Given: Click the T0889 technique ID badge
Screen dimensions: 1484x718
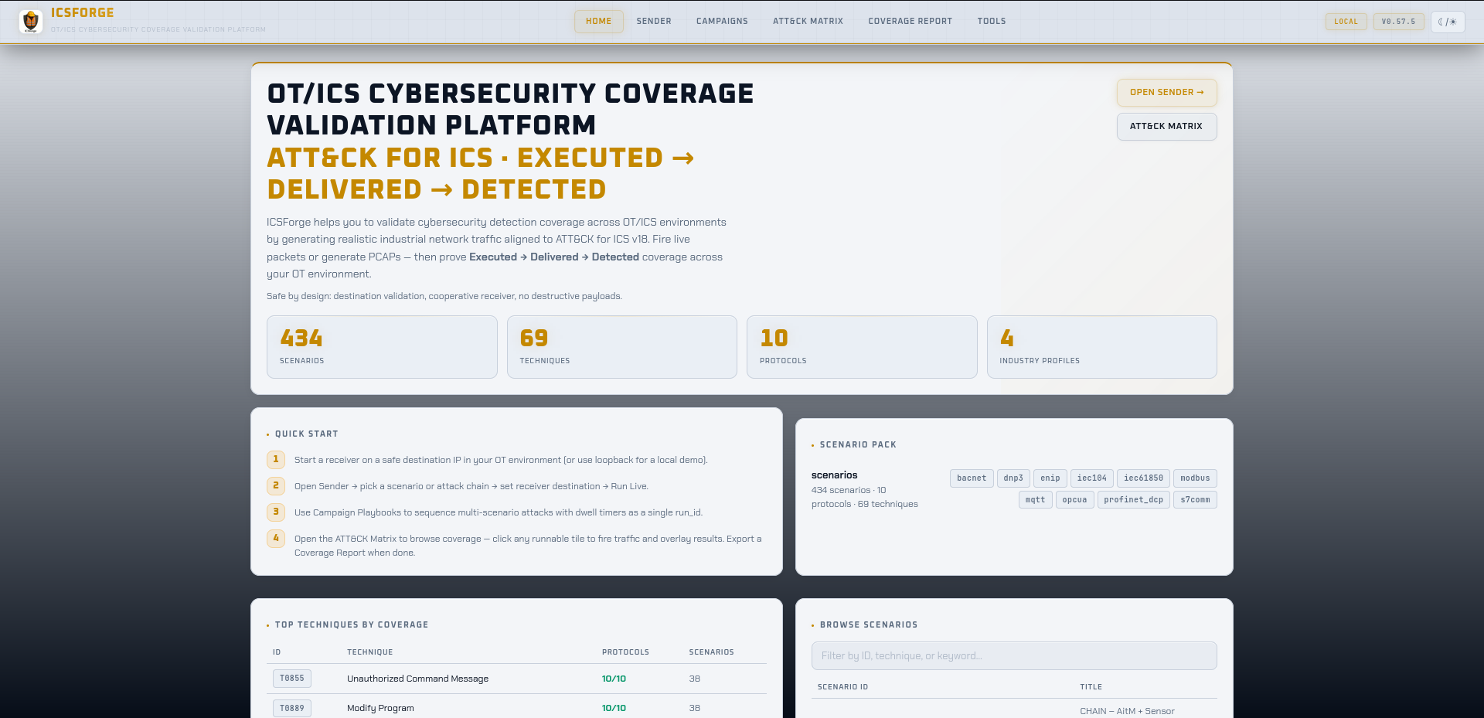Looking at the screenshot, I should coord(292,708).
